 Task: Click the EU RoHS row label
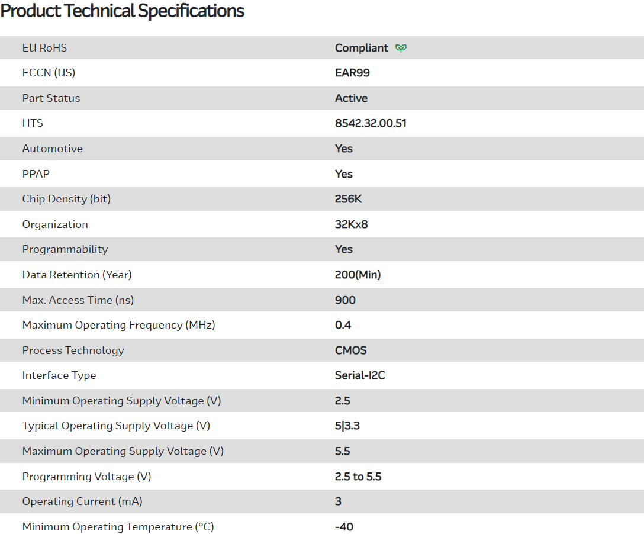pos(45,48)
